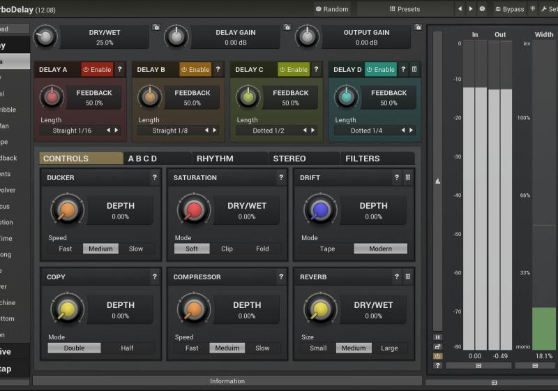Click the Delay D preset list icon

414,70
